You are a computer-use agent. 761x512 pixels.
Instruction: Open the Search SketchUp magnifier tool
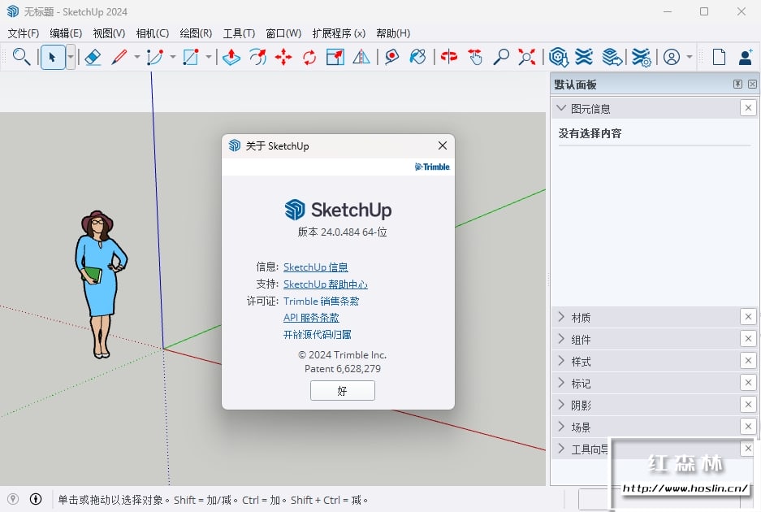pos(21,57)
